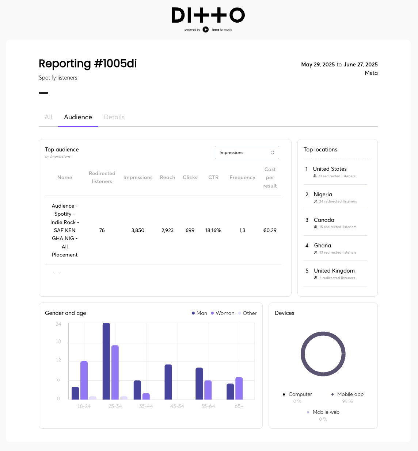The height and width of the screenshot is (451, 418).
Task: Click the Spotify listeners subtitle
Action: point(58,78)
